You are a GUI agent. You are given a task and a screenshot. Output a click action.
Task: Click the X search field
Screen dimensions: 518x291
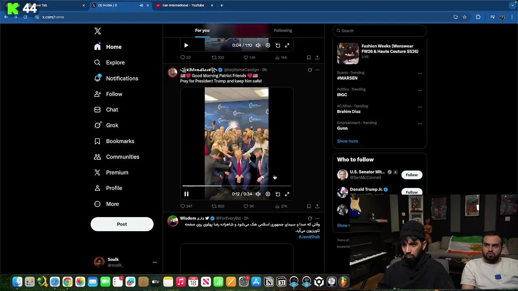coord(380,31)
